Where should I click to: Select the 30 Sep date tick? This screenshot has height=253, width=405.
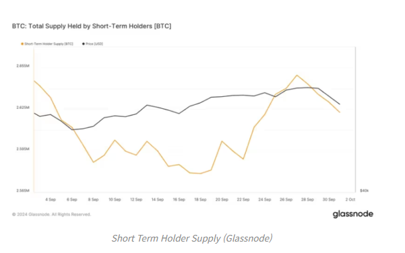click(x=329, y=199)
